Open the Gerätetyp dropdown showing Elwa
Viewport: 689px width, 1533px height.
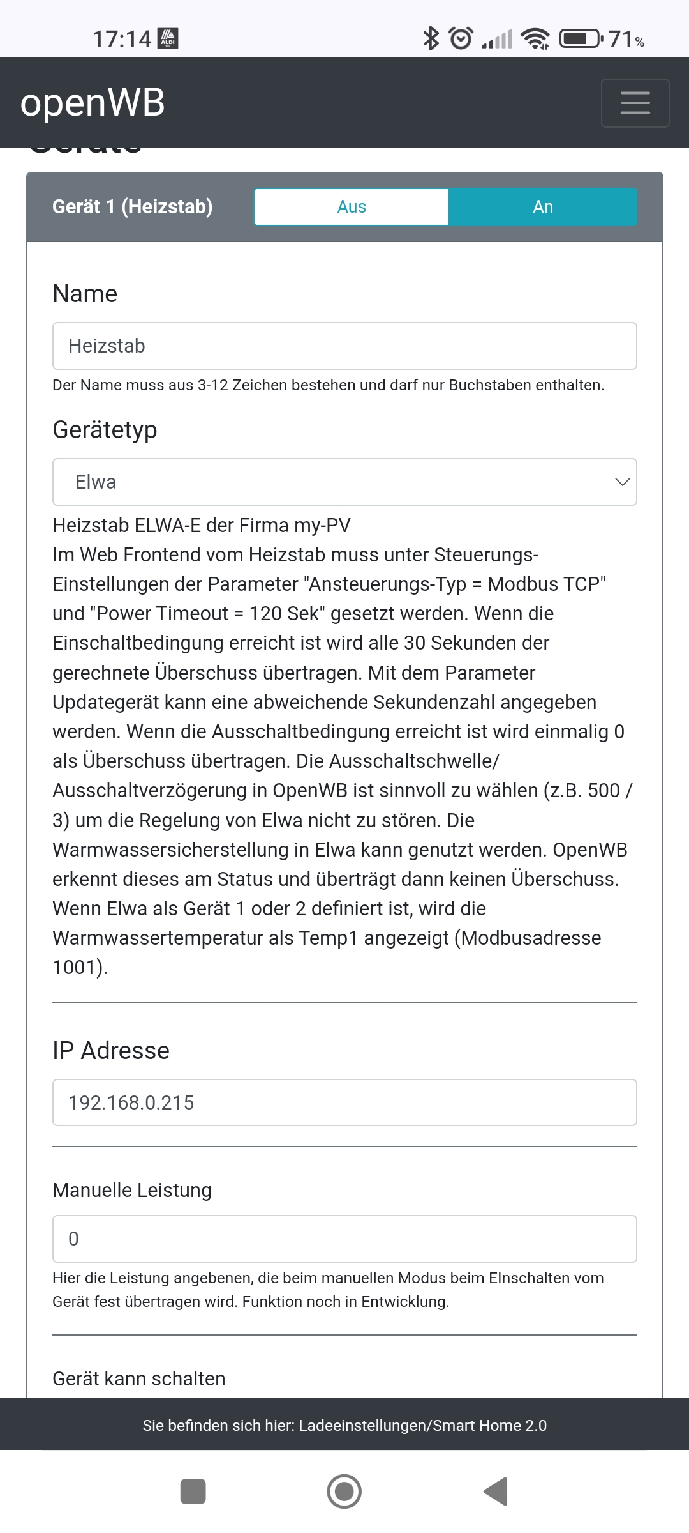(x=344, y=482)
